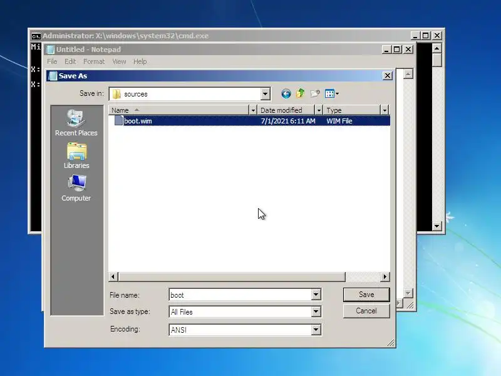Expand the Save as type dropdown
The height and width of the screenshot is (376, 501).
(x=316, y=311)
